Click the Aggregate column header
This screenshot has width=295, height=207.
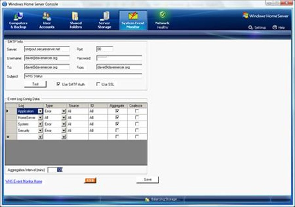point(118,105)
